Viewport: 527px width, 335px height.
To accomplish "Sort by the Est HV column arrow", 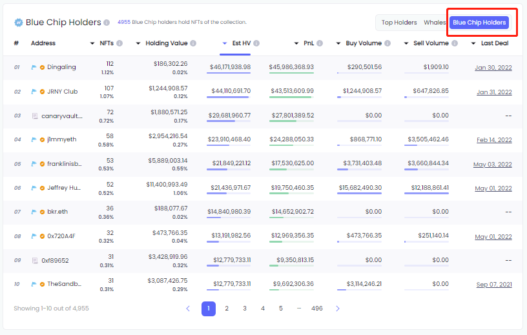I will (225, 43).
